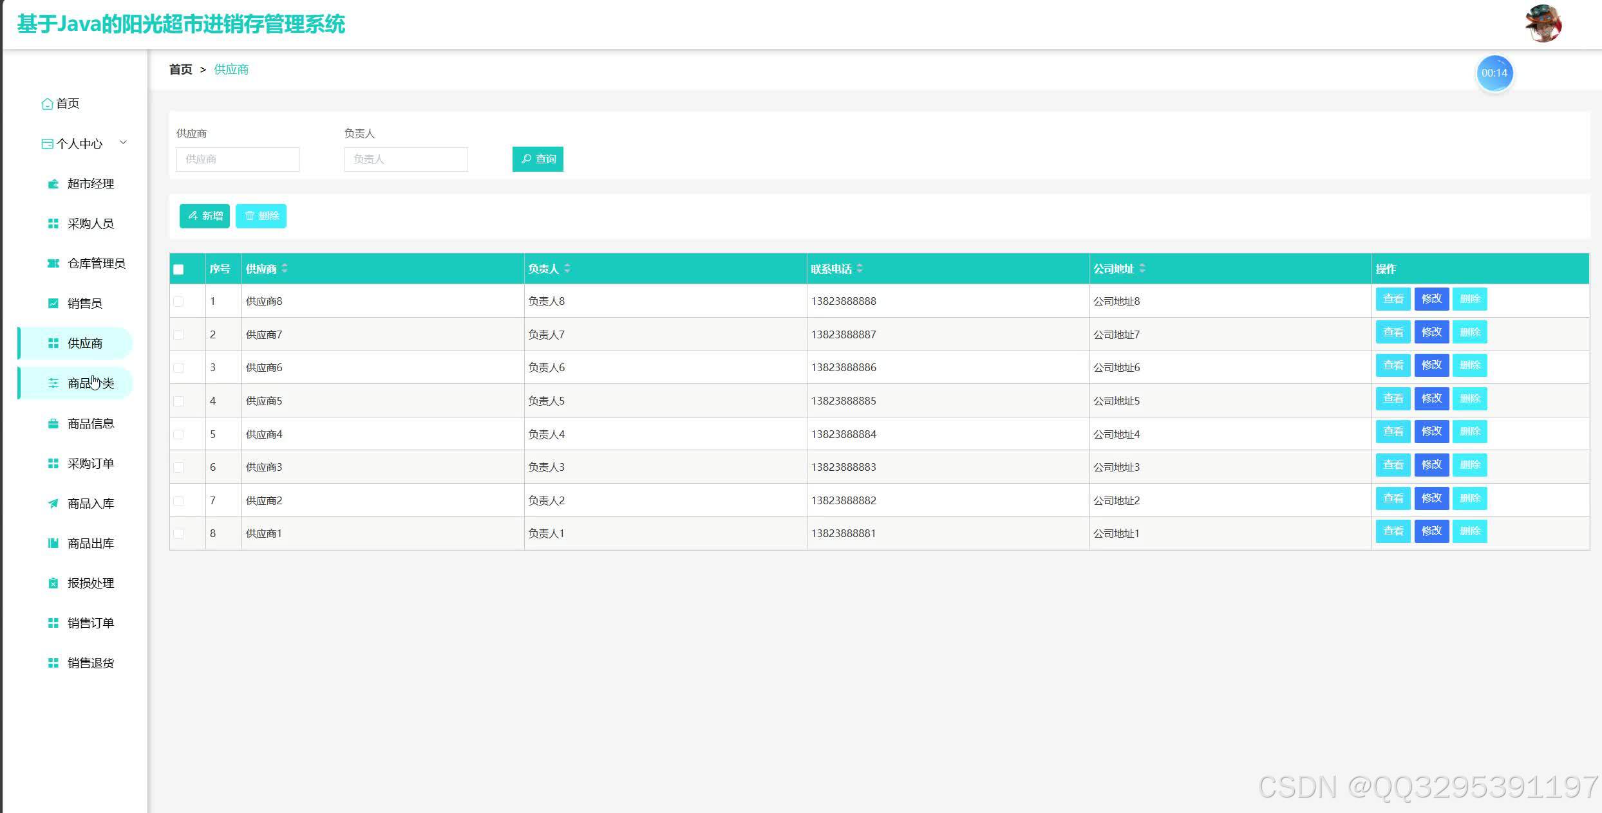Image resolution: width=1602 pixels, height=813 pixels.
Task: Toggle the select-all checkbox in table header
Action: (178, 269)
